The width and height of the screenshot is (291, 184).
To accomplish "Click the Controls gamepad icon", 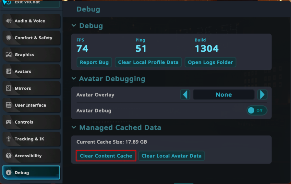I will coord(9,122).
